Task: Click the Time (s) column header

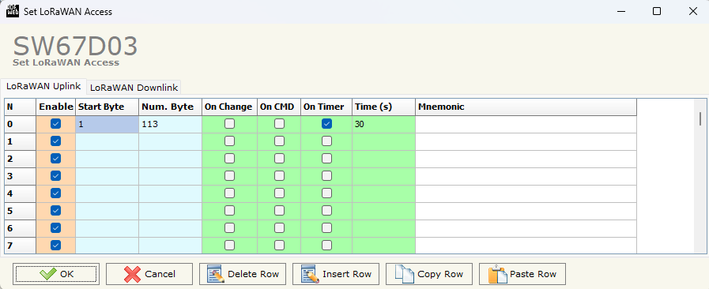Action: pos(384,107)
